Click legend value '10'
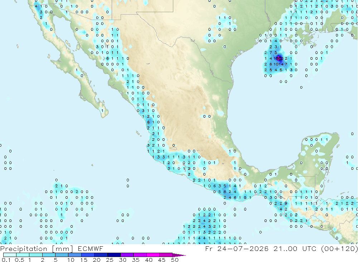Viewport: 358px width, 262px height. point(71,260)
